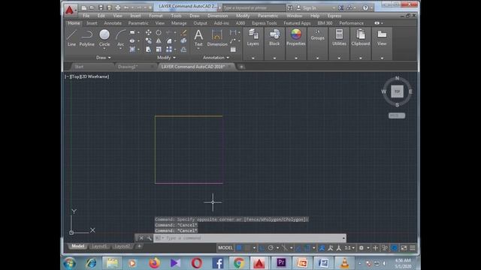Toggle hardware acceleration in status bar
481x270 pixels.
[x=395, y=248]
